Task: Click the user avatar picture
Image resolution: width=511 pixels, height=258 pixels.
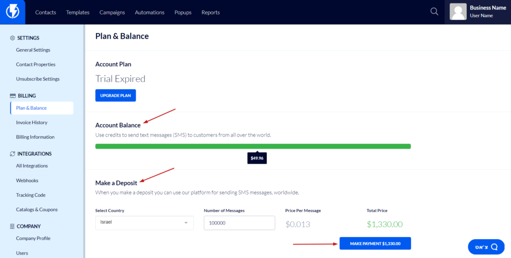Action: (x=458, y=12)
